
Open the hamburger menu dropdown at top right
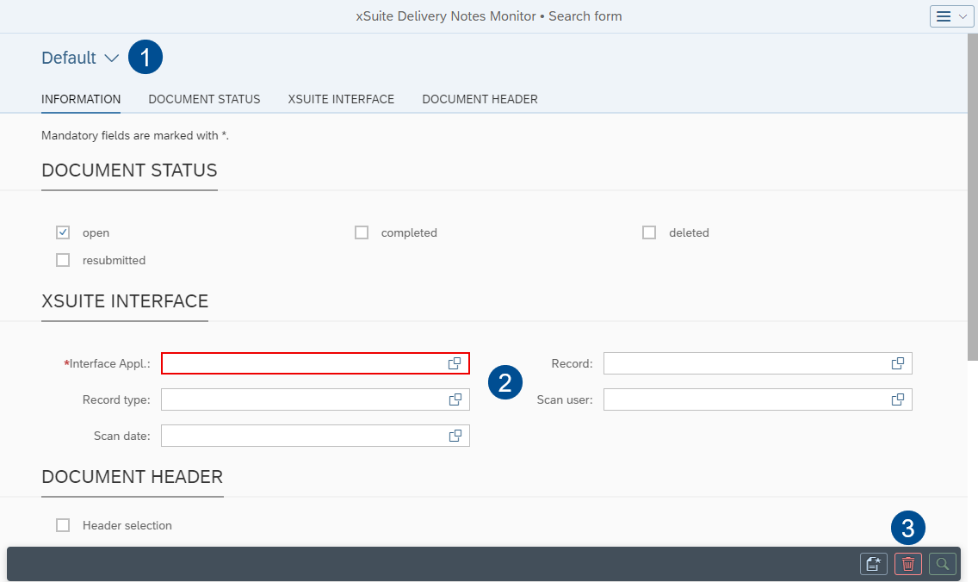[x=951, y=16]
